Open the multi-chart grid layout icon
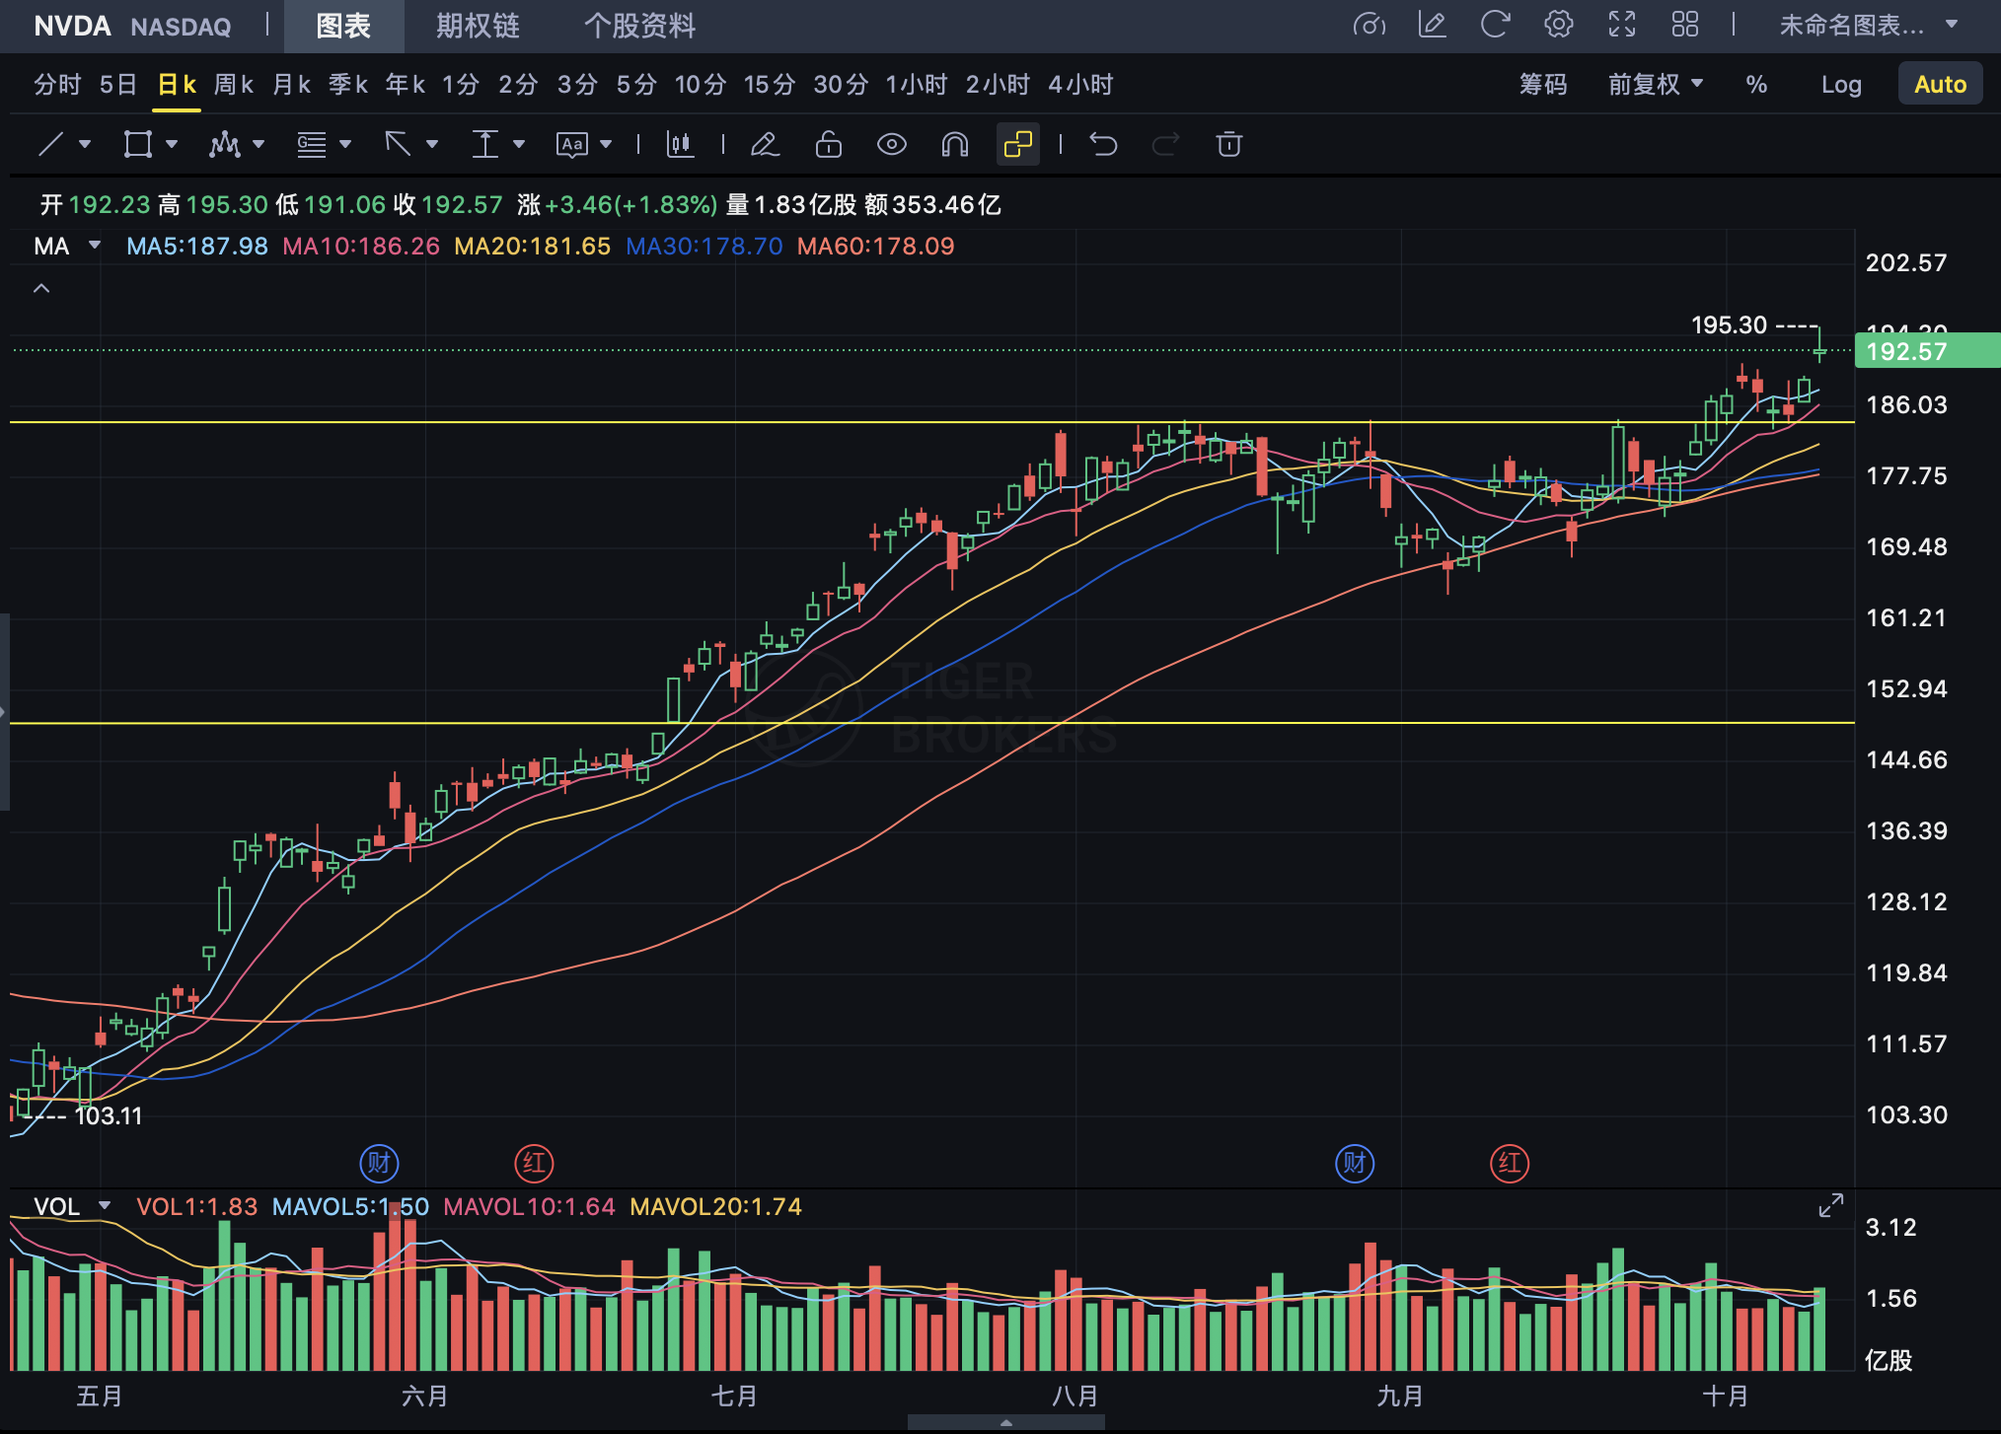This screenshot has height=1434, width=2001. (x=1684, y=25)
